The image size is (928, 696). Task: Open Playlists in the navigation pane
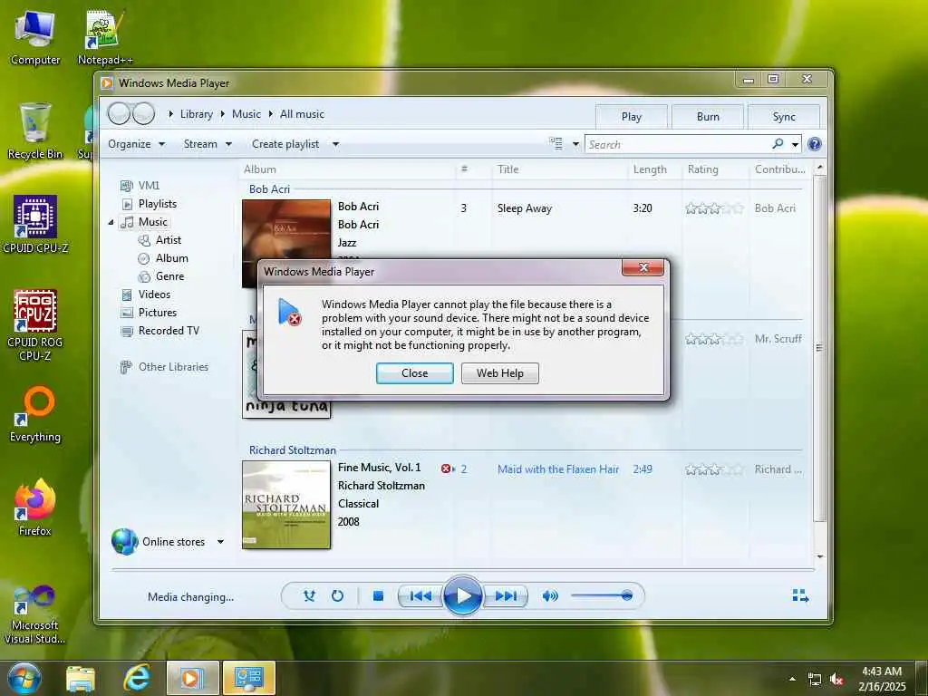tap(149, 204)
